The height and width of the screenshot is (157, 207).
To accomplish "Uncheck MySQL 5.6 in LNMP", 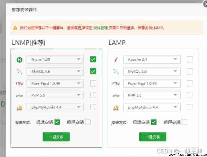I will coord(93,71).
